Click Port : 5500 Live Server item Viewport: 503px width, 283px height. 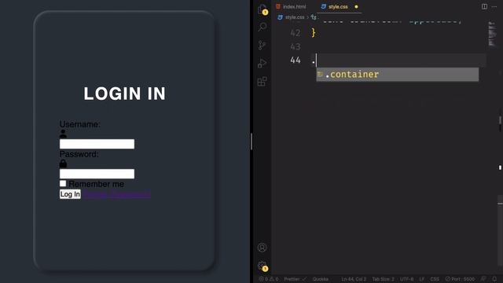[460, 279]
